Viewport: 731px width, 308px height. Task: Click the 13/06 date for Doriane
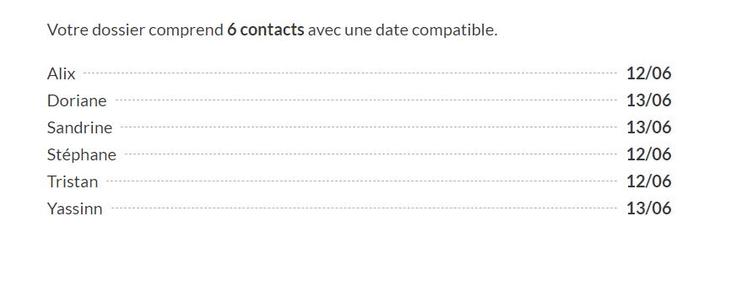point(648,100)
